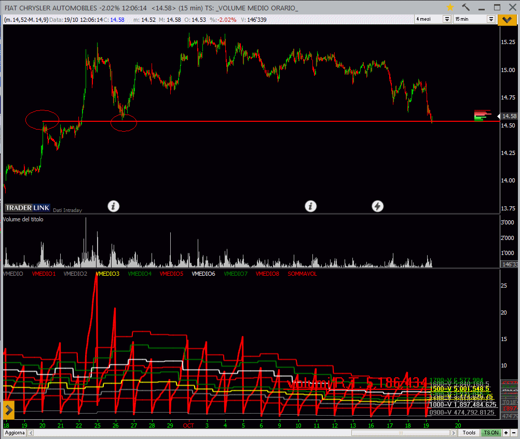Select the VMEDIO indicator label
This screenshot has width=520, height=439.
pyautogui.click(x=13, y=274)
